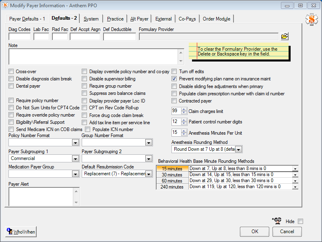The width and height of the screenshot is (322, 242).
Task: Click the Claim charges limit stepper arrows
Action: point(184,111)
